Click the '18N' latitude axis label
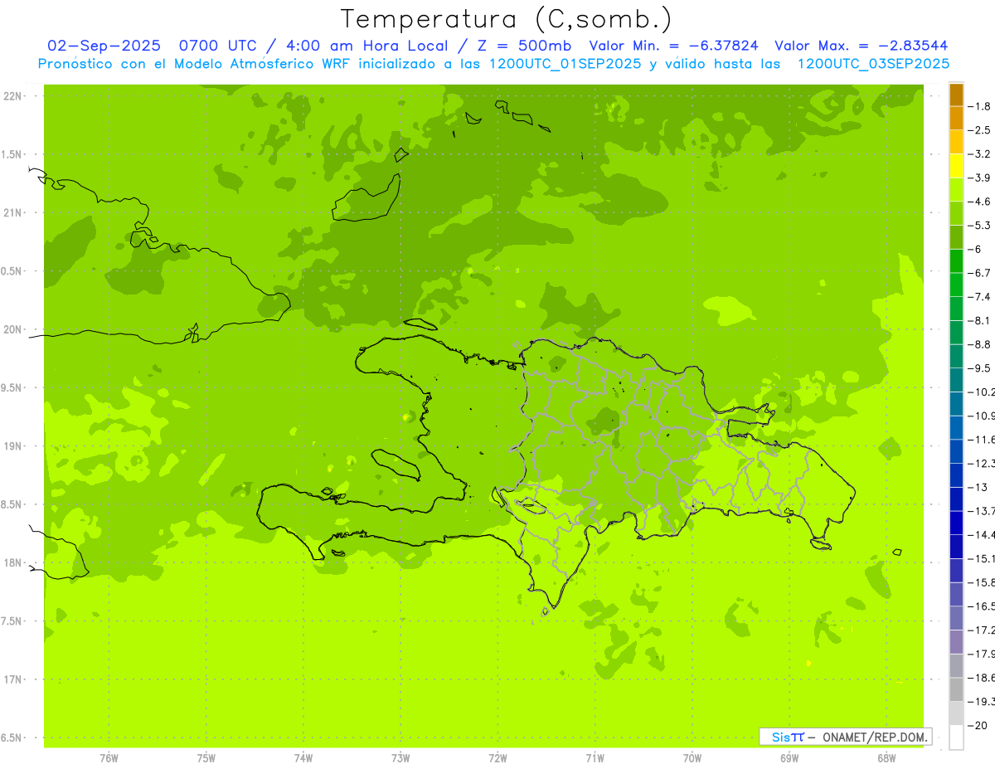The width and height of the screenshot is (995, 769). point(12,563)
